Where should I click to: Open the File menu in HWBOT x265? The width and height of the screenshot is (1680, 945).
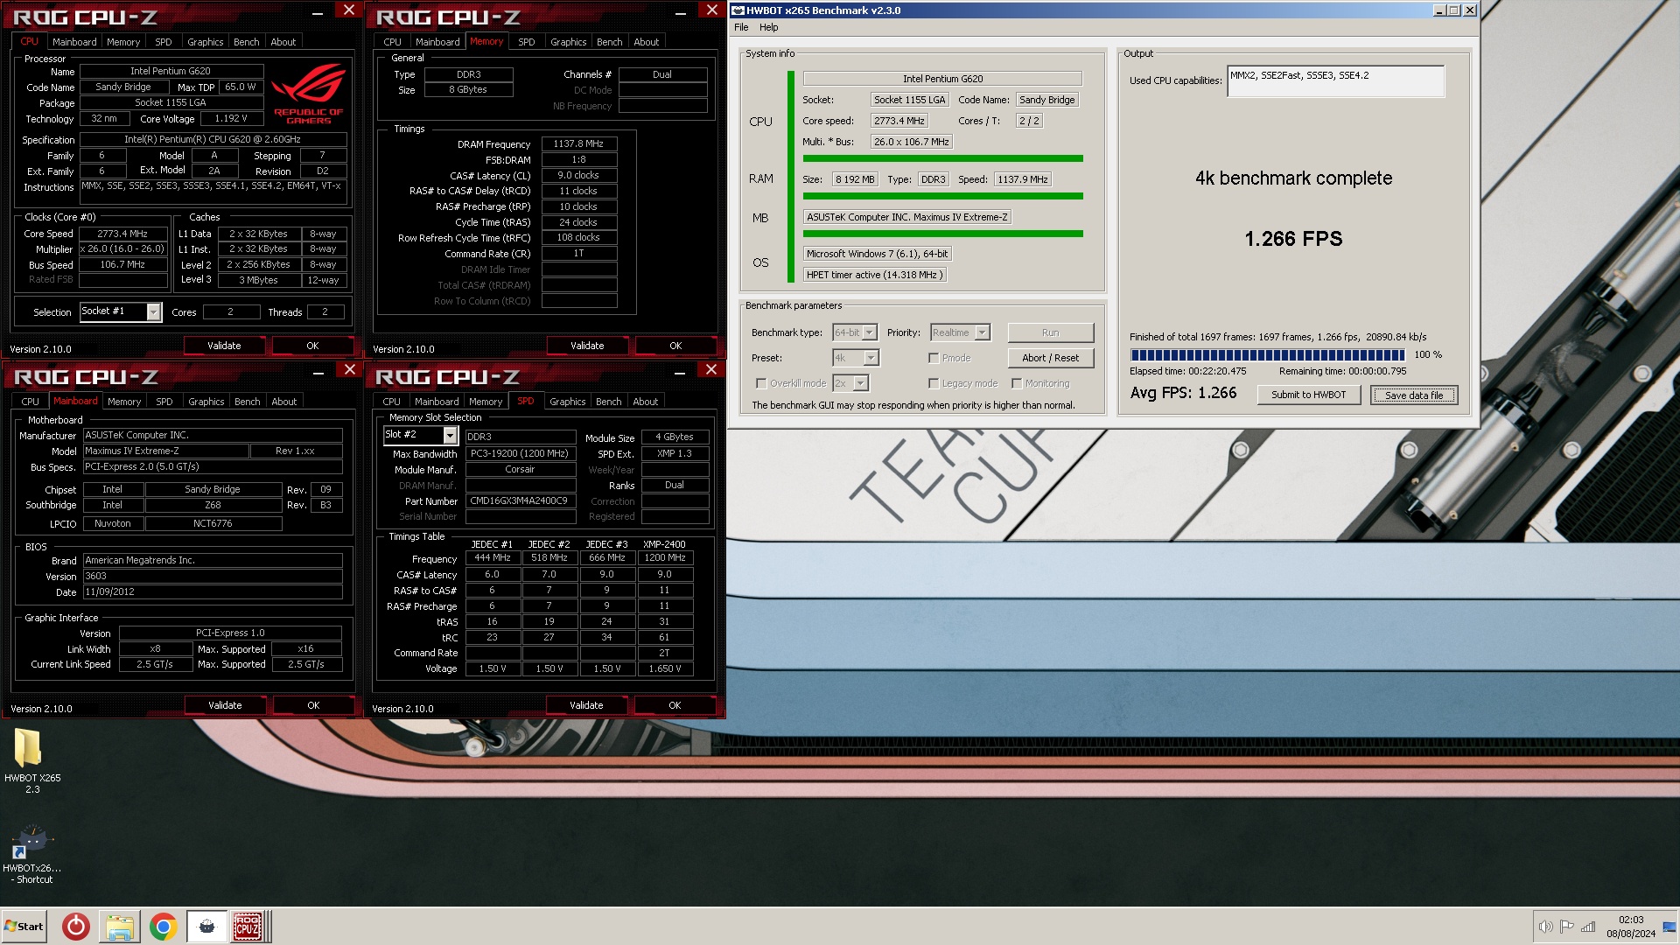point(741,27)
